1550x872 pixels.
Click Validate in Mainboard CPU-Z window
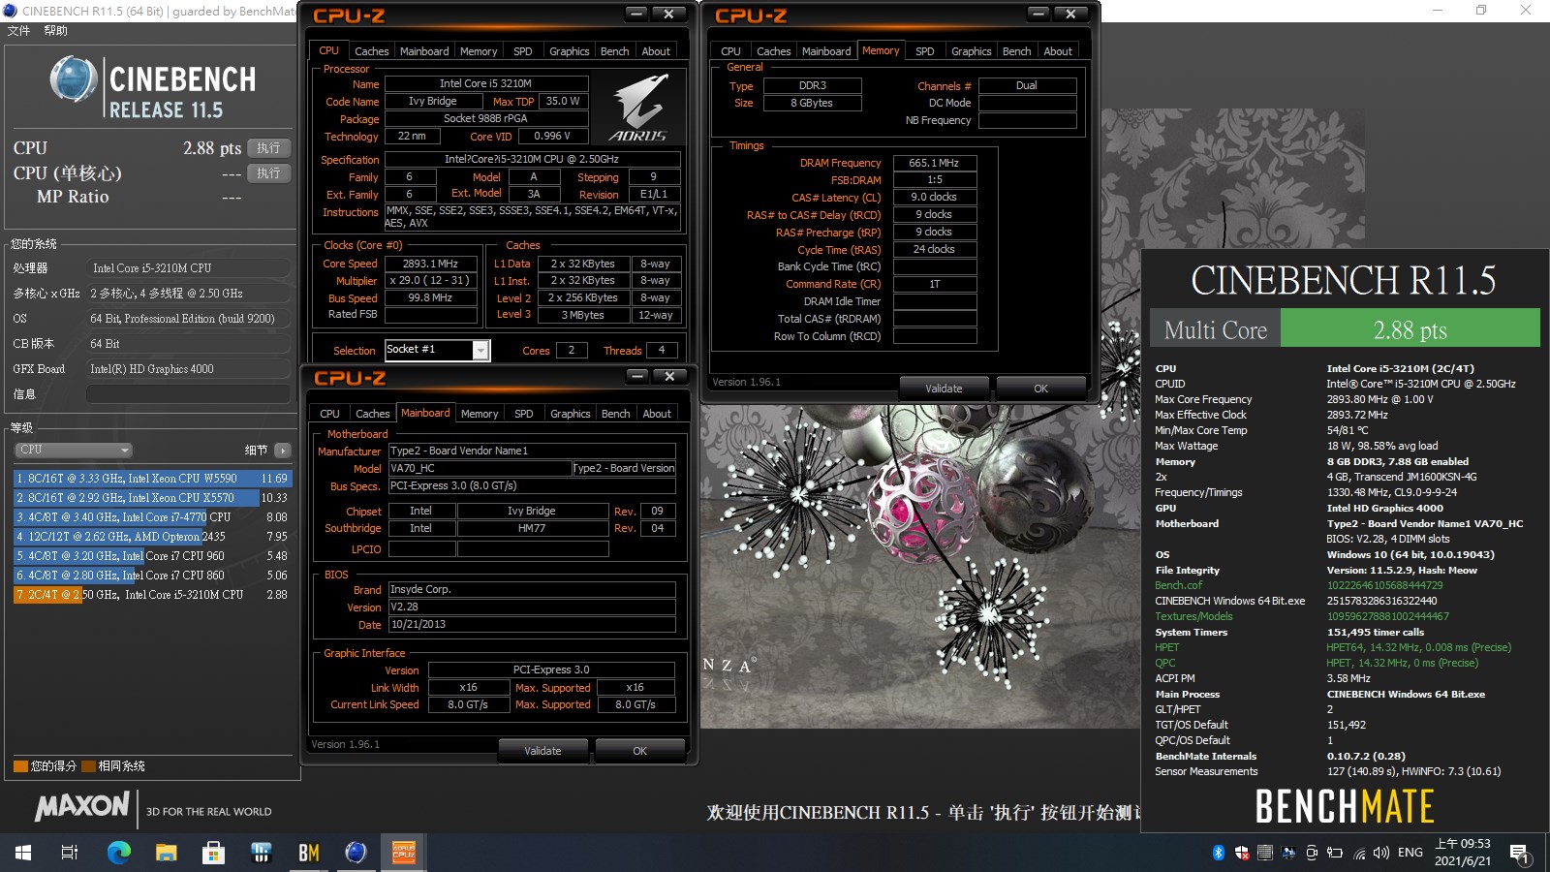542,751
